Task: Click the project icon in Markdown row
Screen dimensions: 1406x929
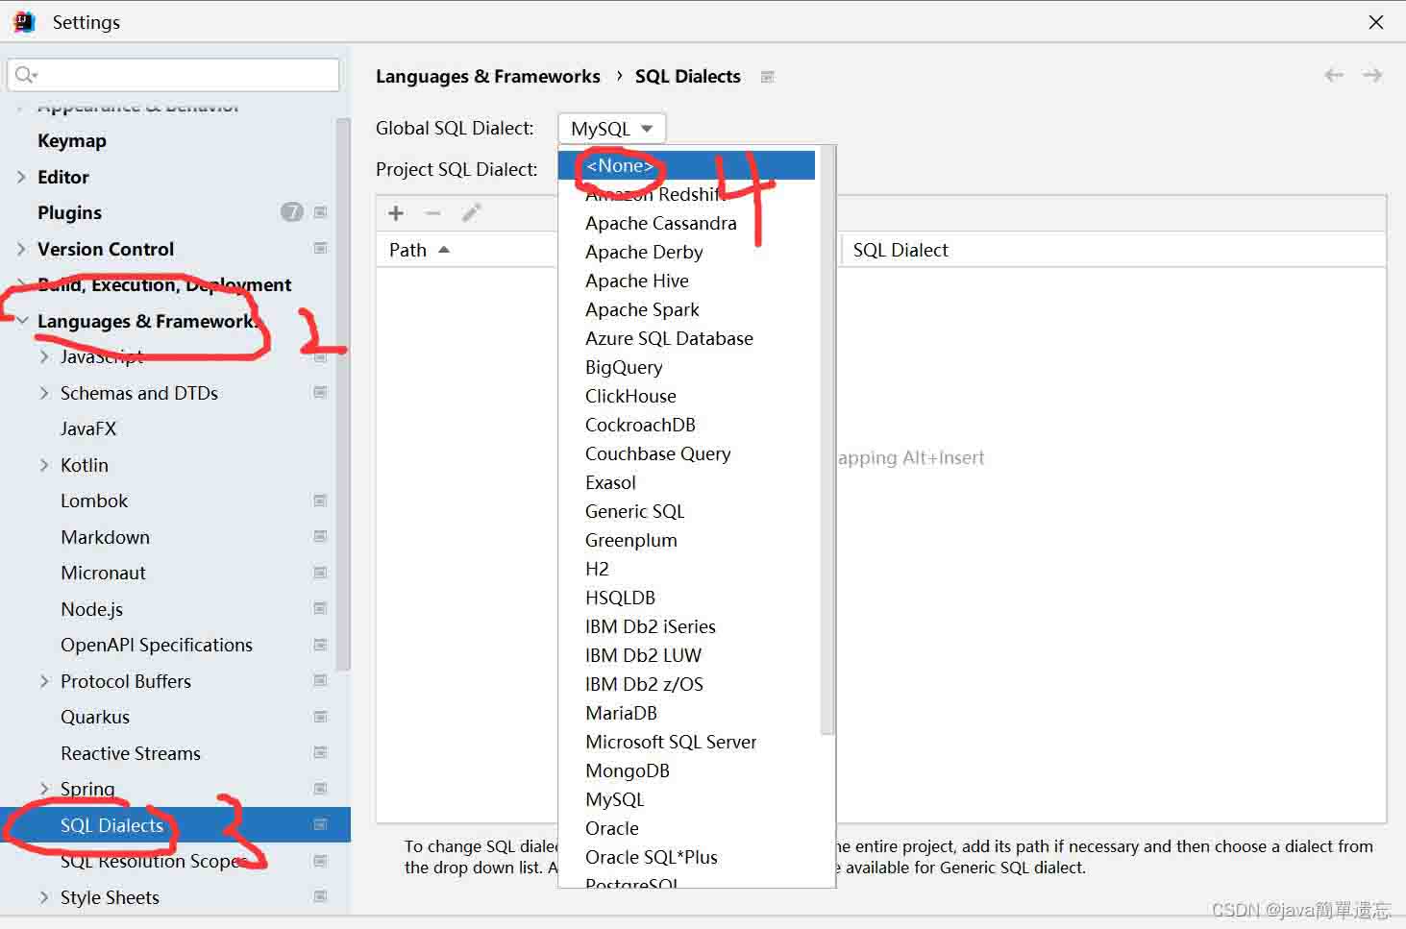Action: (x=321, y=537)
